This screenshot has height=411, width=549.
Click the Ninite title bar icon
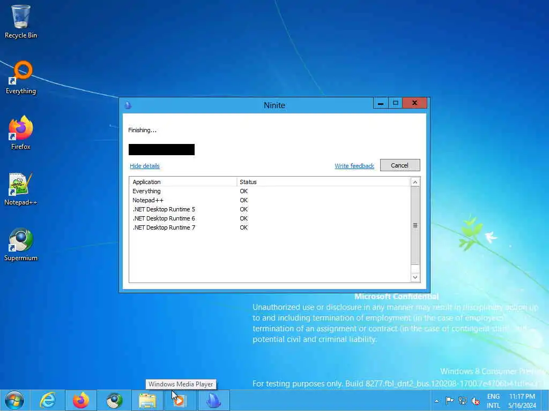pos(128,105)
